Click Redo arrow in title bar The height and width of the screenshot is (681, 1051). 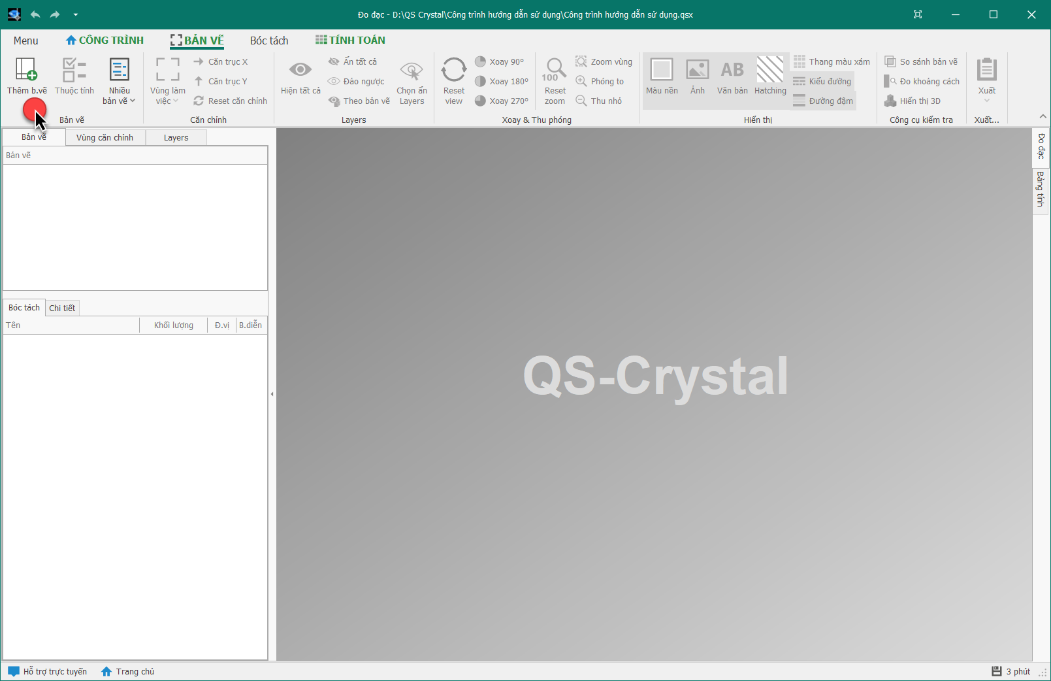click(55, 14)
